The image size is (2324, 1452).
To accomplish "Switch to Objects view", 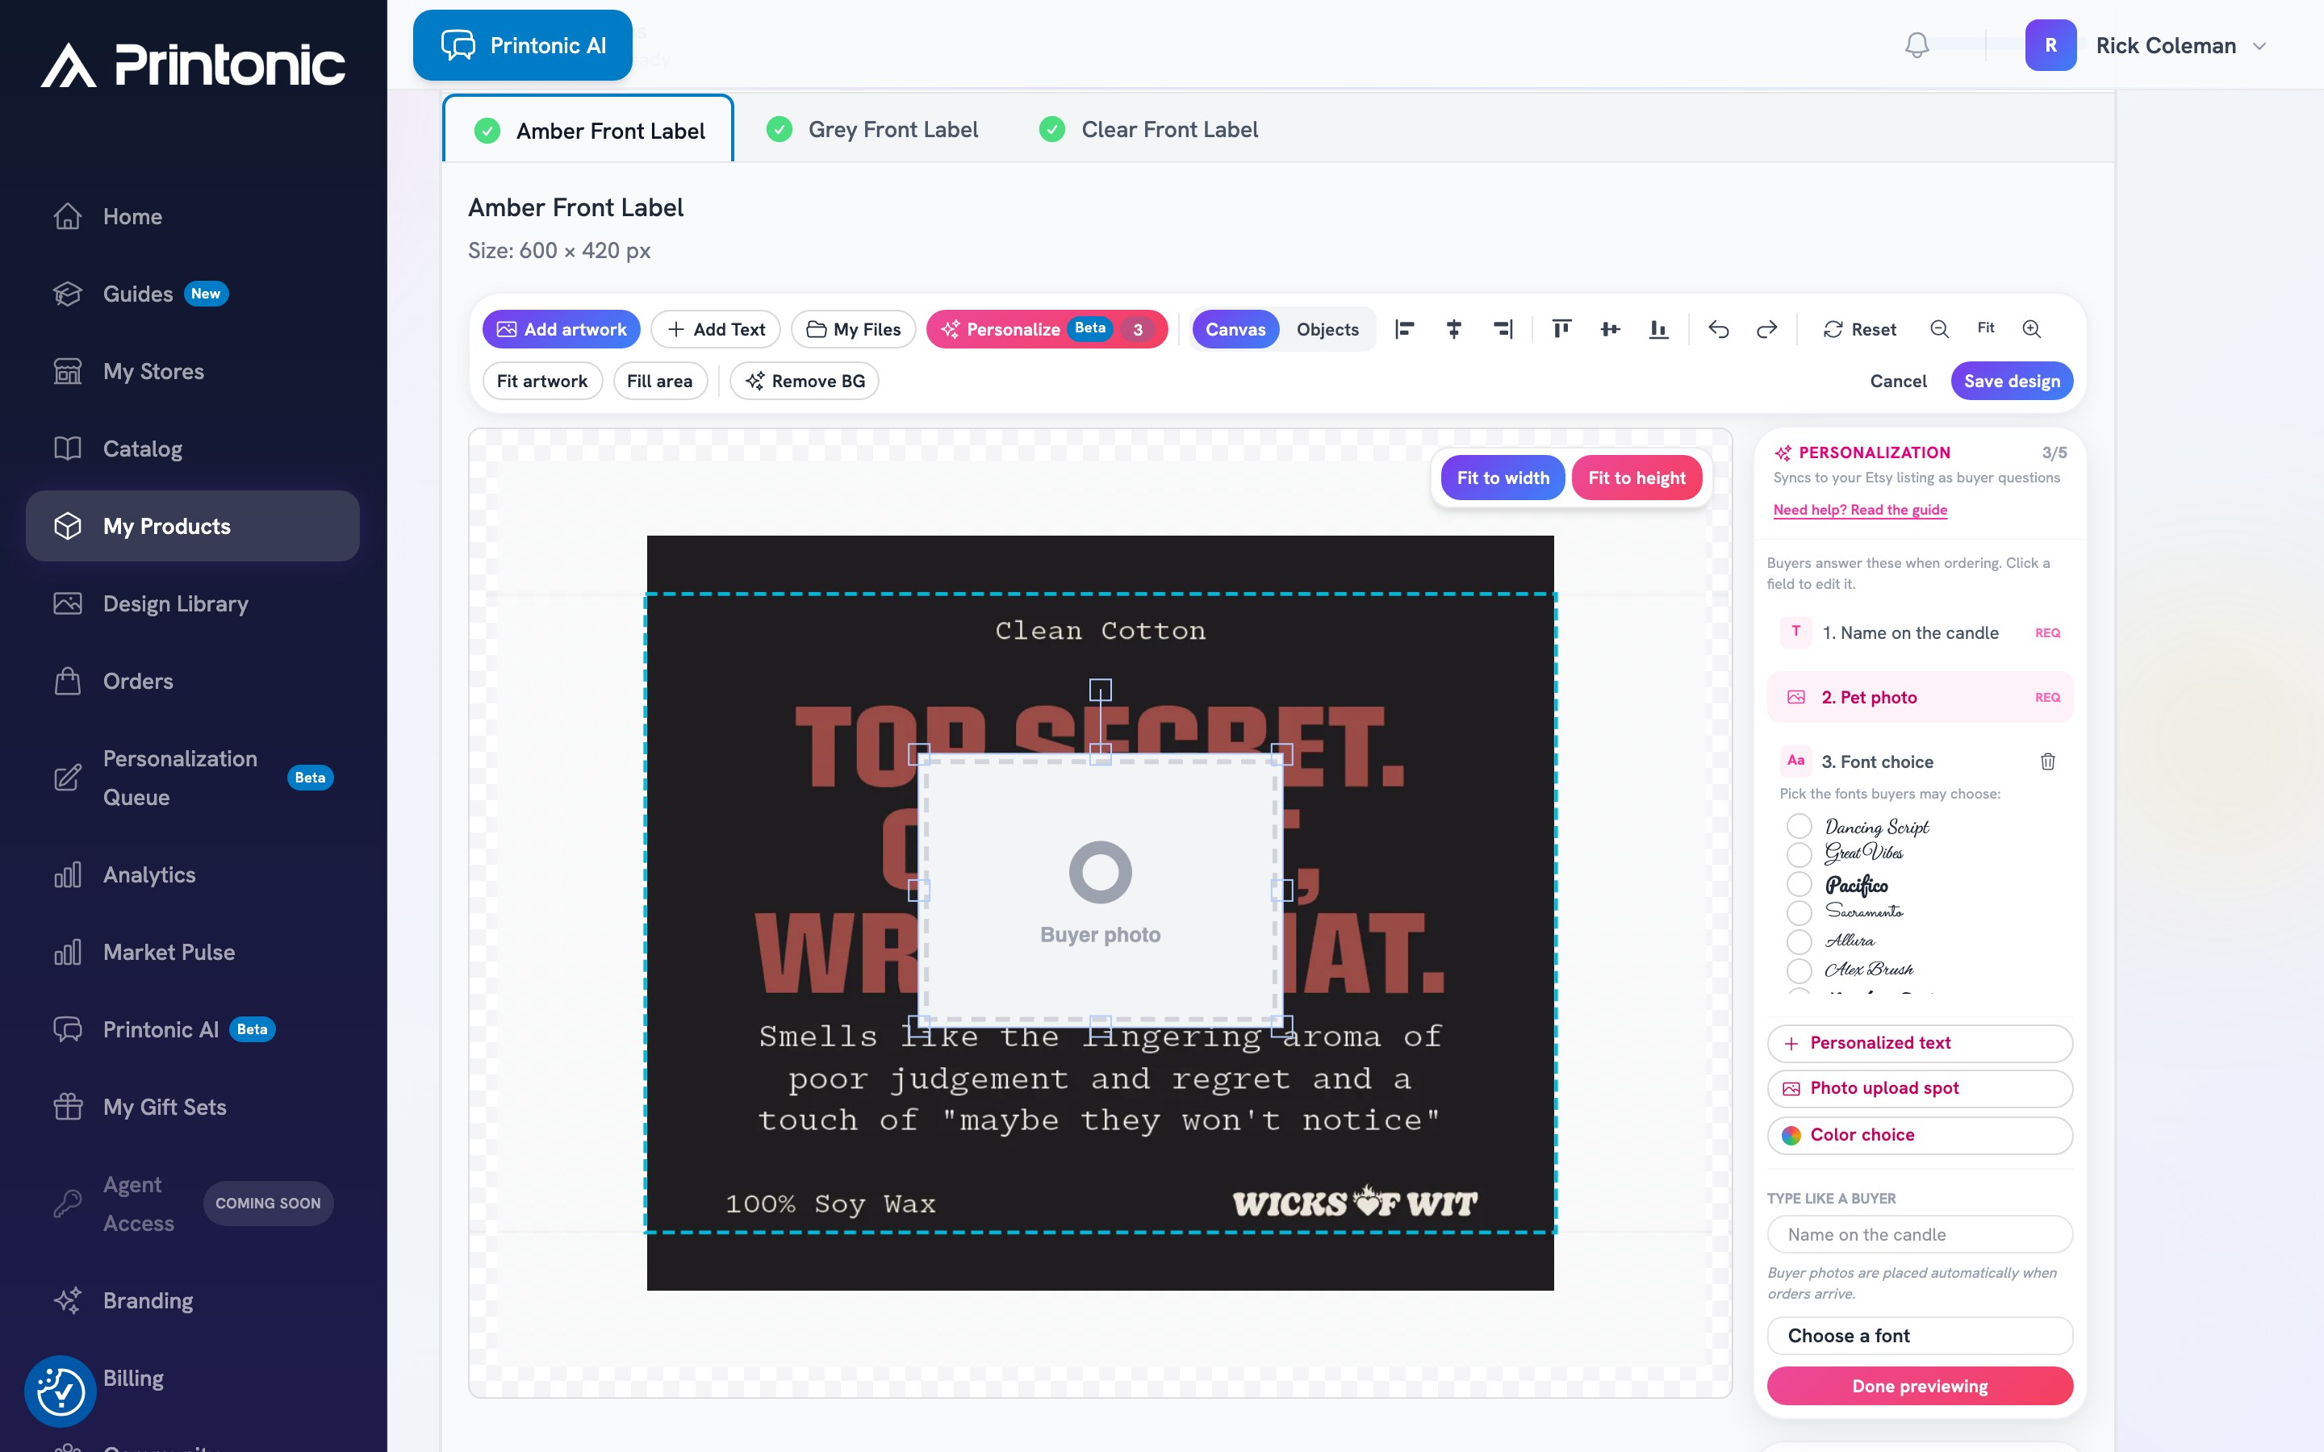I will point(1327,329).
